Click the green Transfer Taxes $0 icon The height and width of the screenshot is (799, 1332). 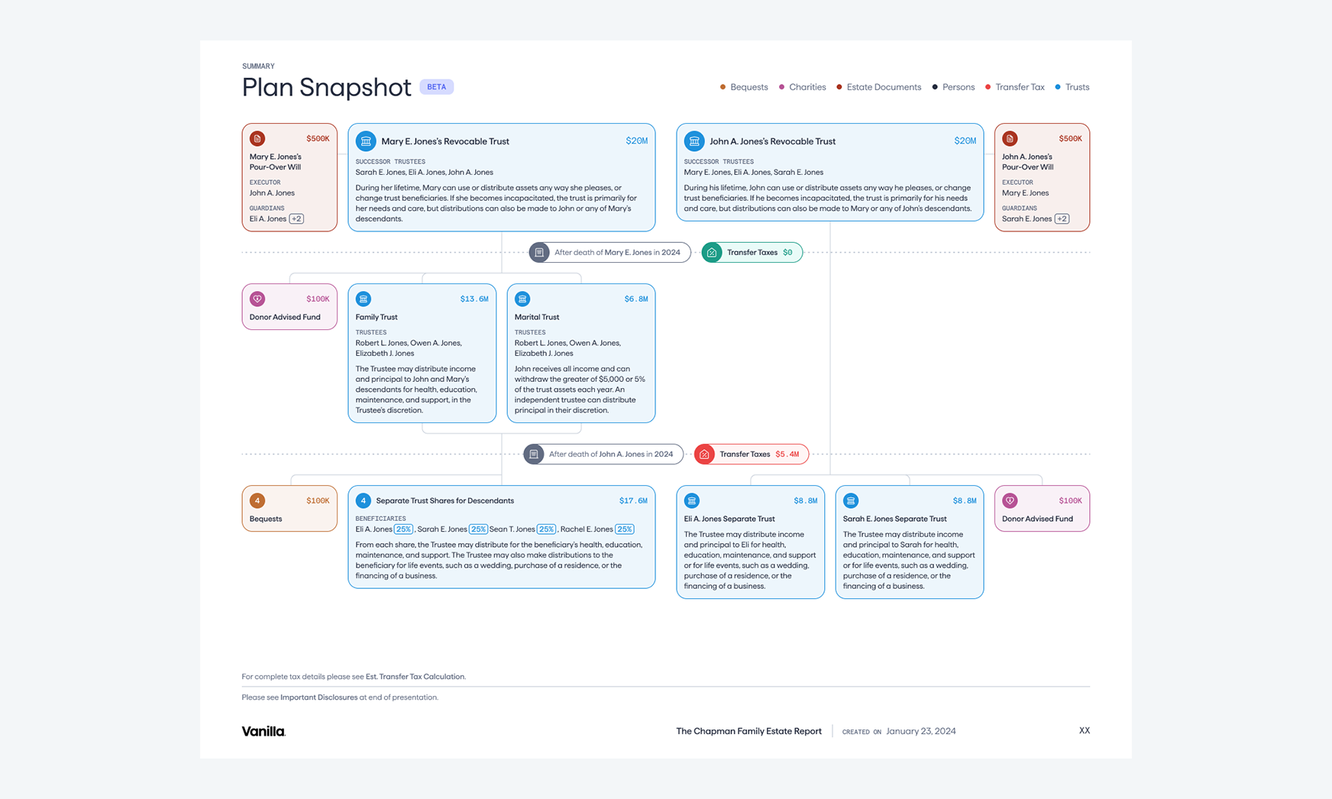(712, 252)
